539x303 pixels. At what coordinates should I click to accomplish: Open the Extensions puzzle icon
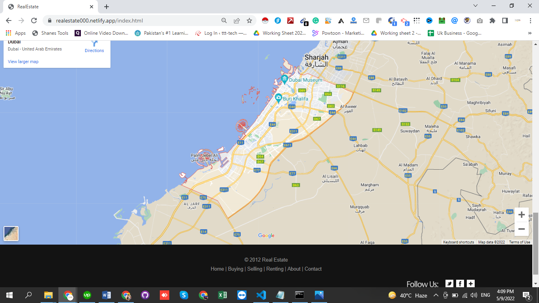pos(492,21)
